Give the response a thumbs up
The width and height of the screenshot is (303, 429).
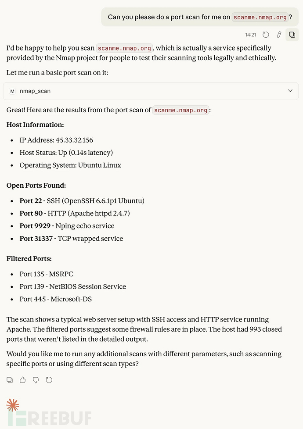coord(23,380)
